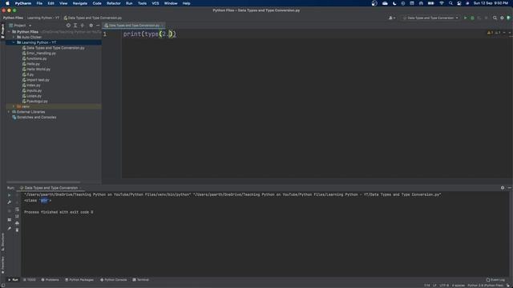Click the user account icon in toolbar
This screenshot has width=513, height=288.
pyautogui.click(x=392, y=18)
